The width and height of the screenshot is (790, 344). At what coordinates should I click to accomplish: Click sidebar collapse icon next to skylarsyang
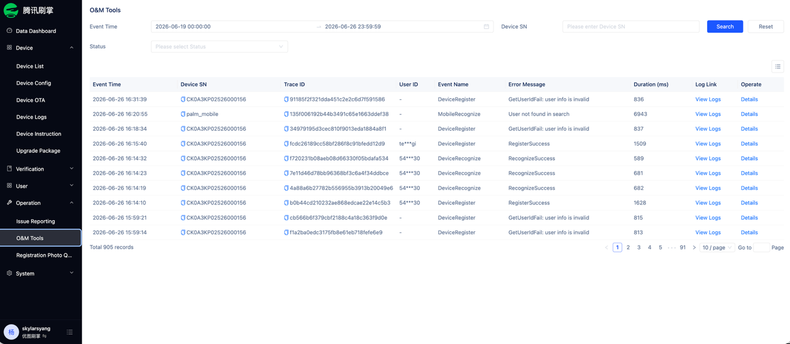coord(69,332)
